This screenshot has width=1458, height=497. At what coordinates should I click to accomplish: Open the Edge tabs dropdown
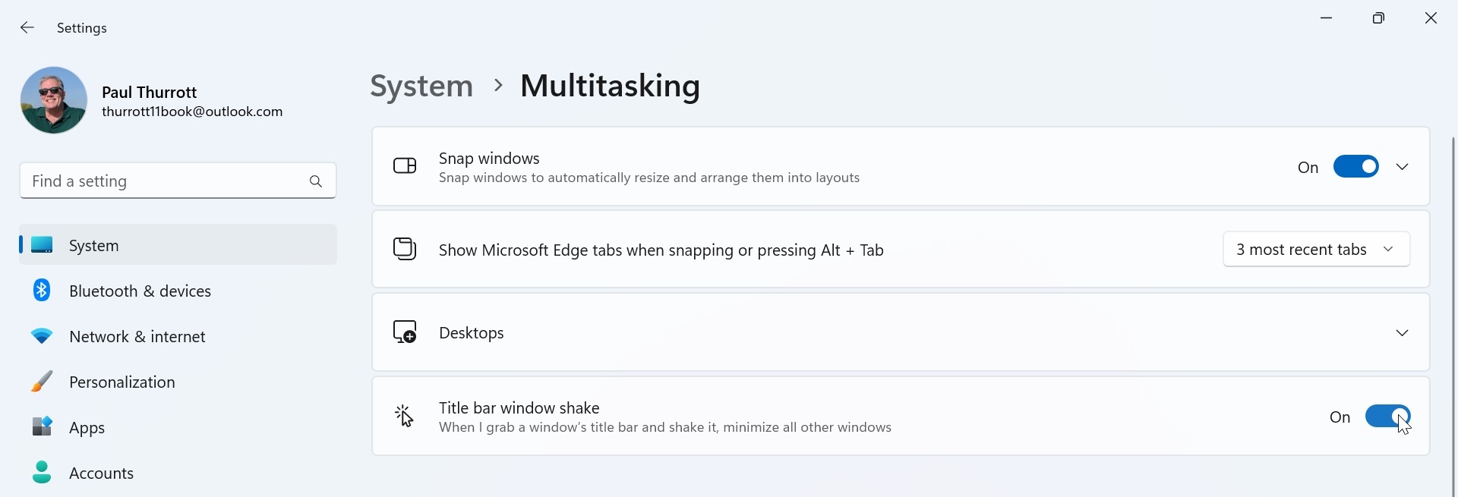pos(1316,250)
